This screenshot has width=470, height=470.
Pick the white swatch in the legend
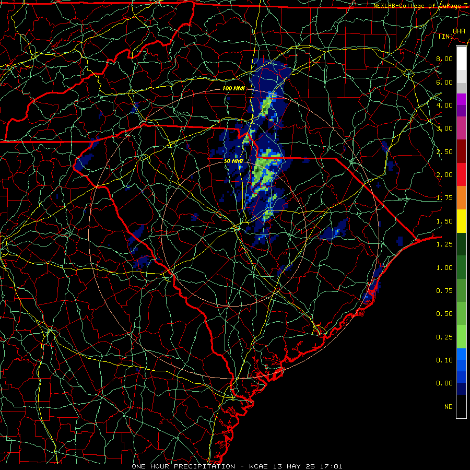pyautogui.click(x=461, y=58)
